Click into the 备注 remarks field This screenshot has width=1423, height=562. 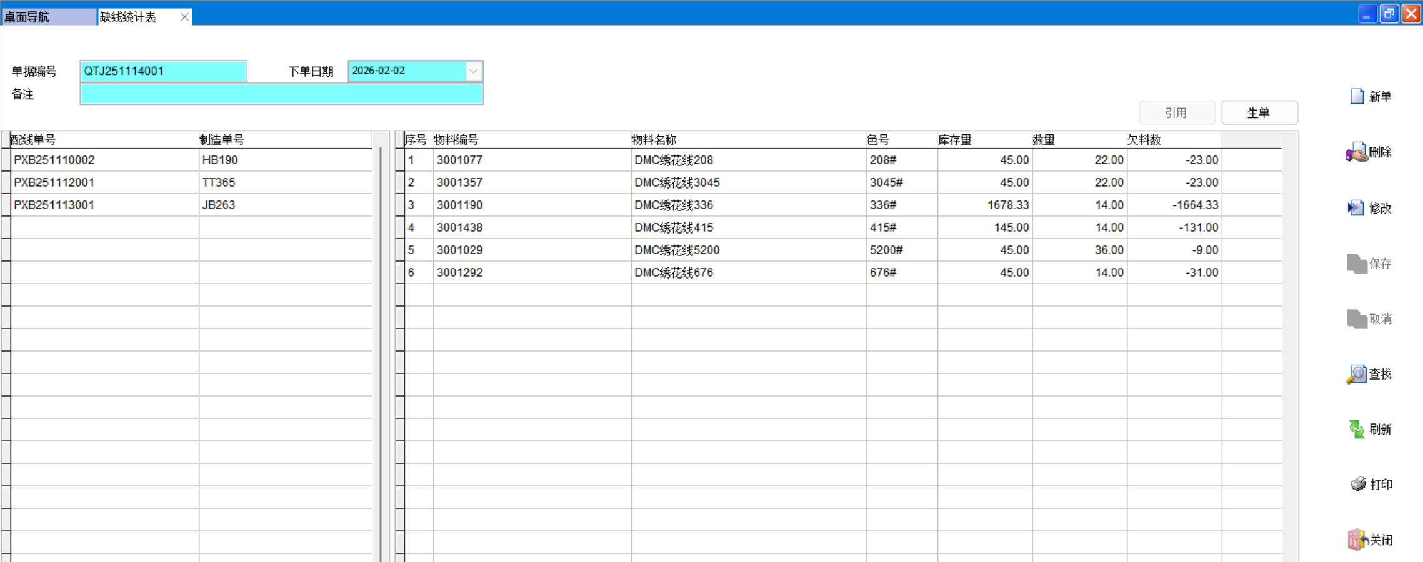pyautogui.click(x=281, y=94)
